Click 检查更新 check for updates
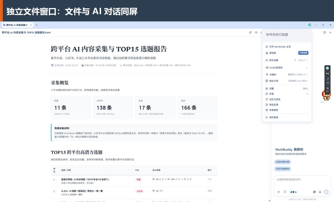 click(x=287, y=110)
